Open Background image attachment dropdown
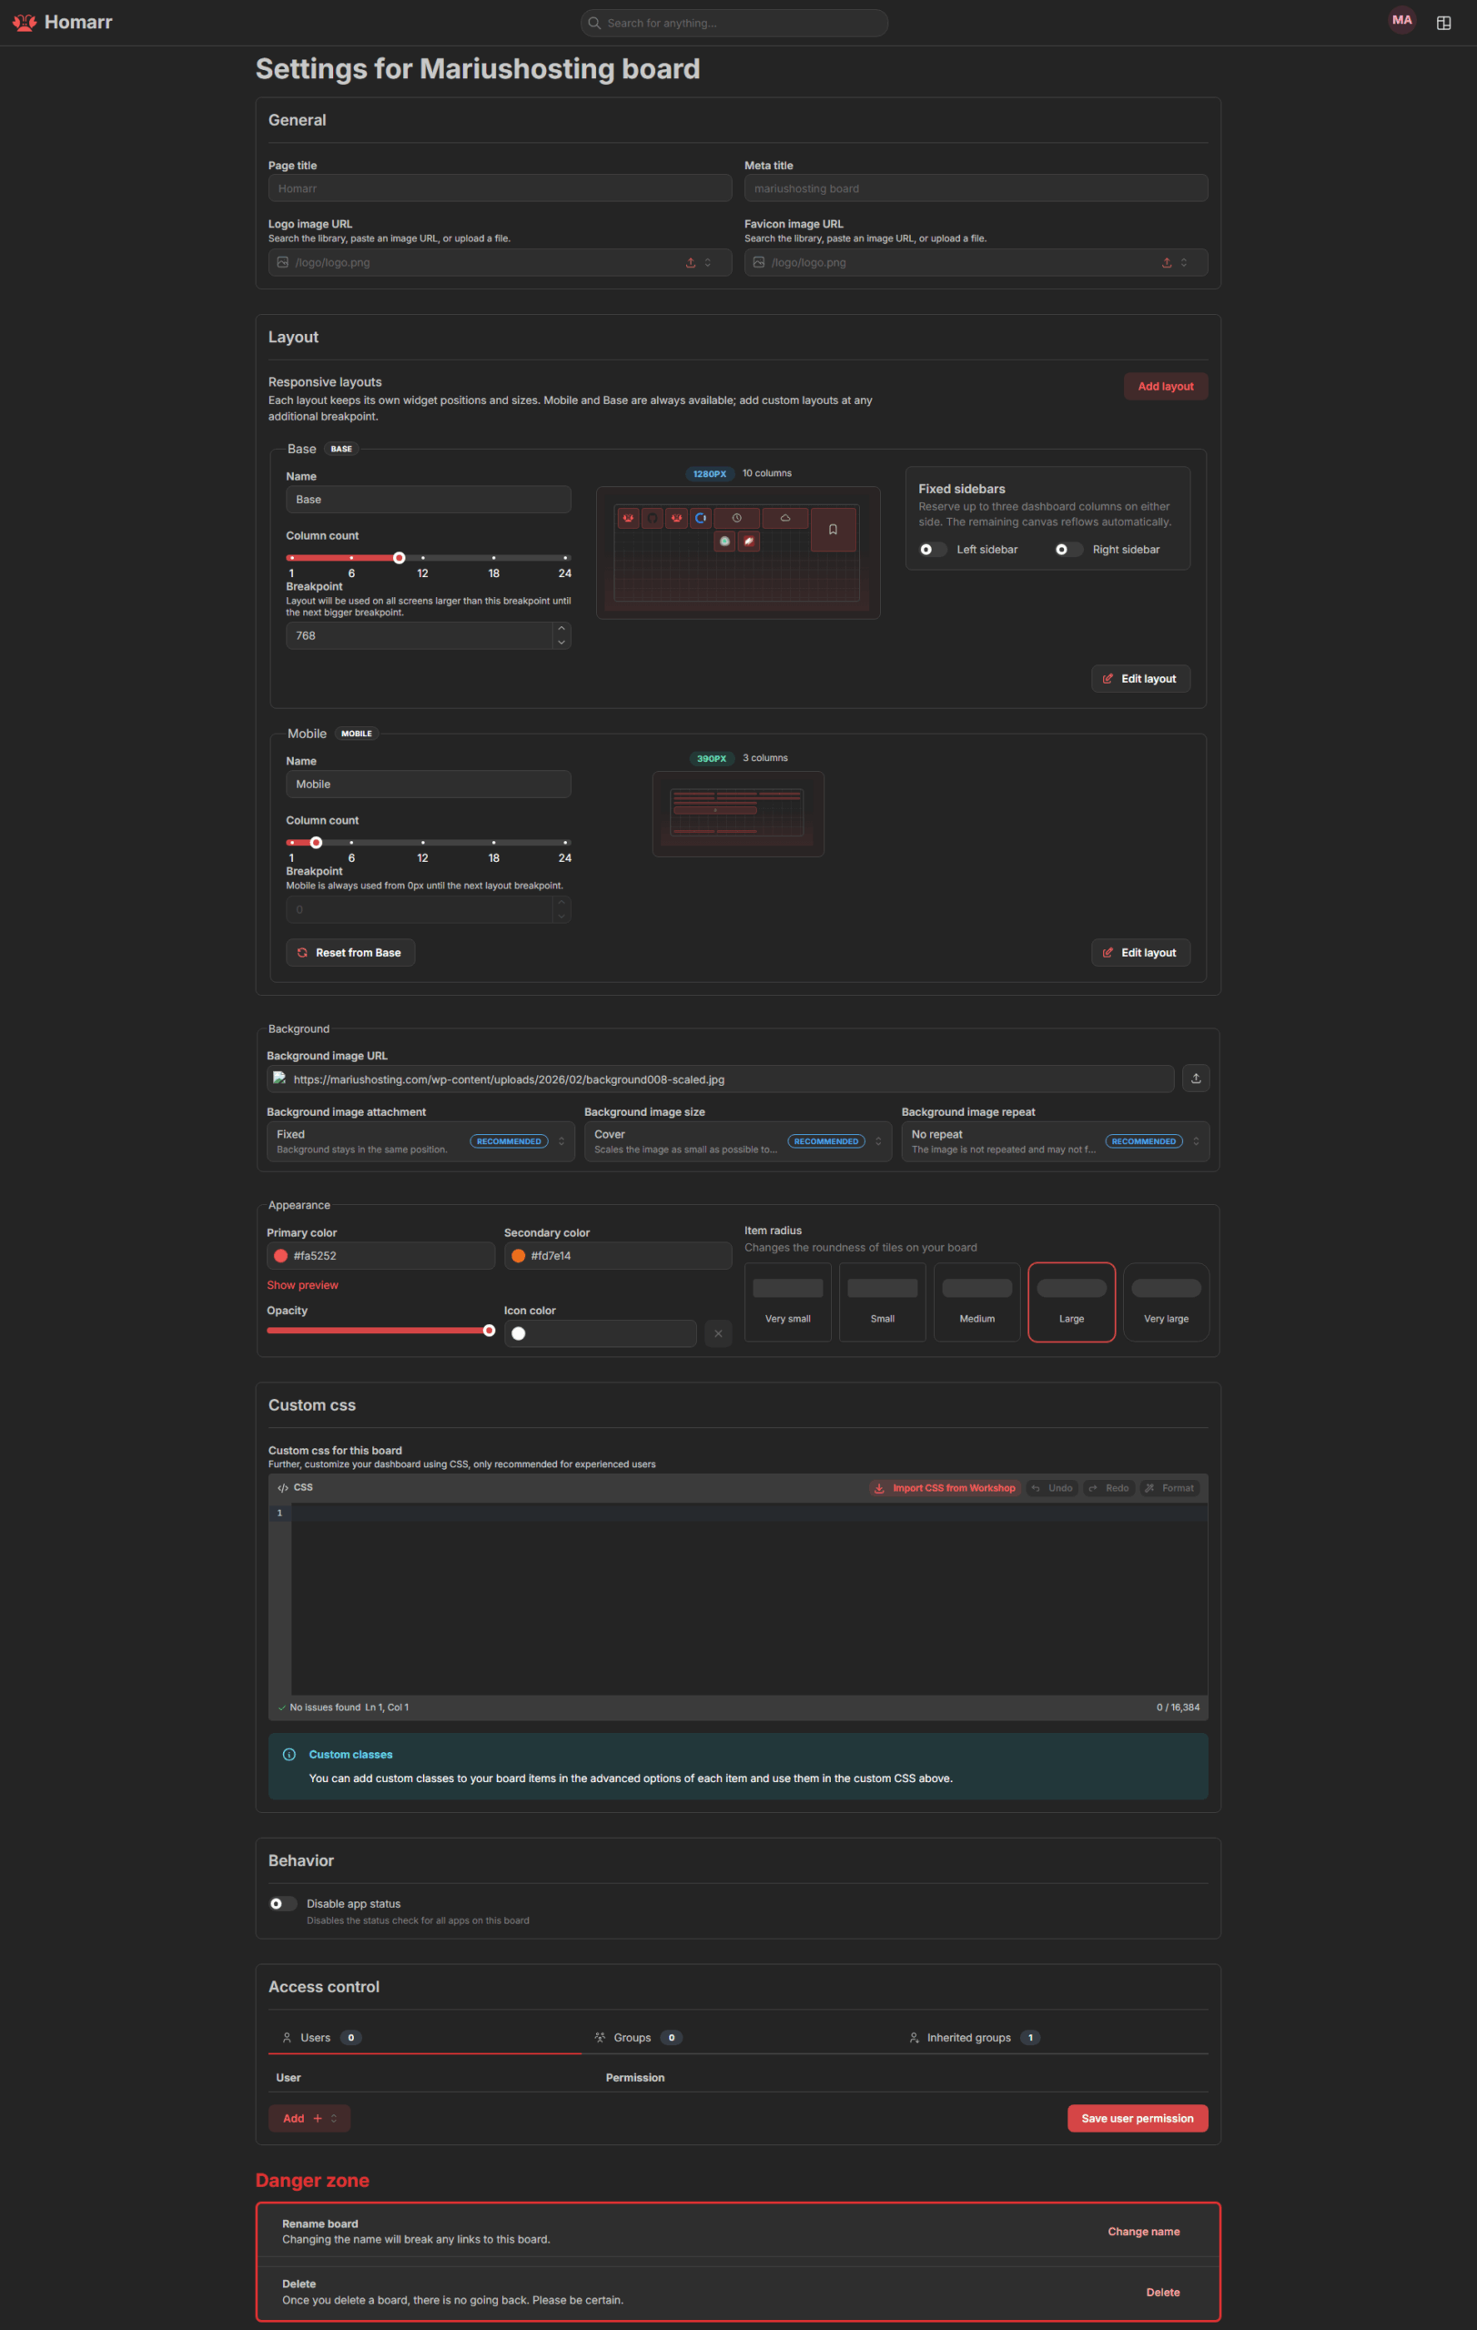 click(420, 1141)
